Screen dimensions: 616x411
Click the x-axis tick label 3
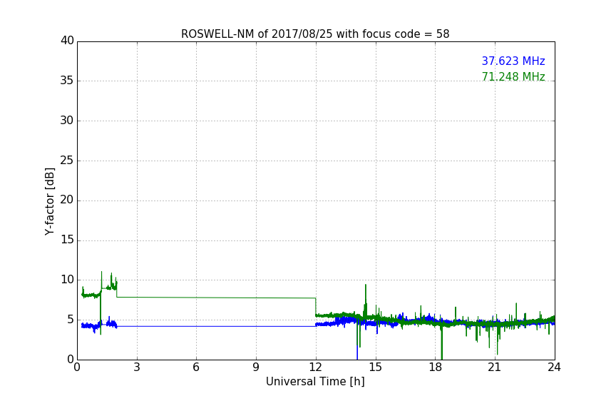tap(137, 367)
